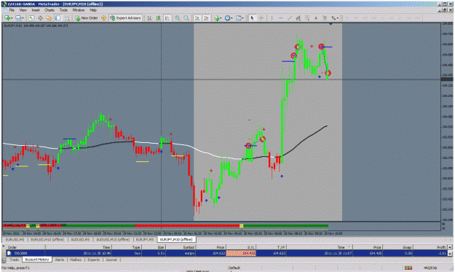This screenshot has height=272, width=455.
Task: Open the View menu
Action: [23, 10]
